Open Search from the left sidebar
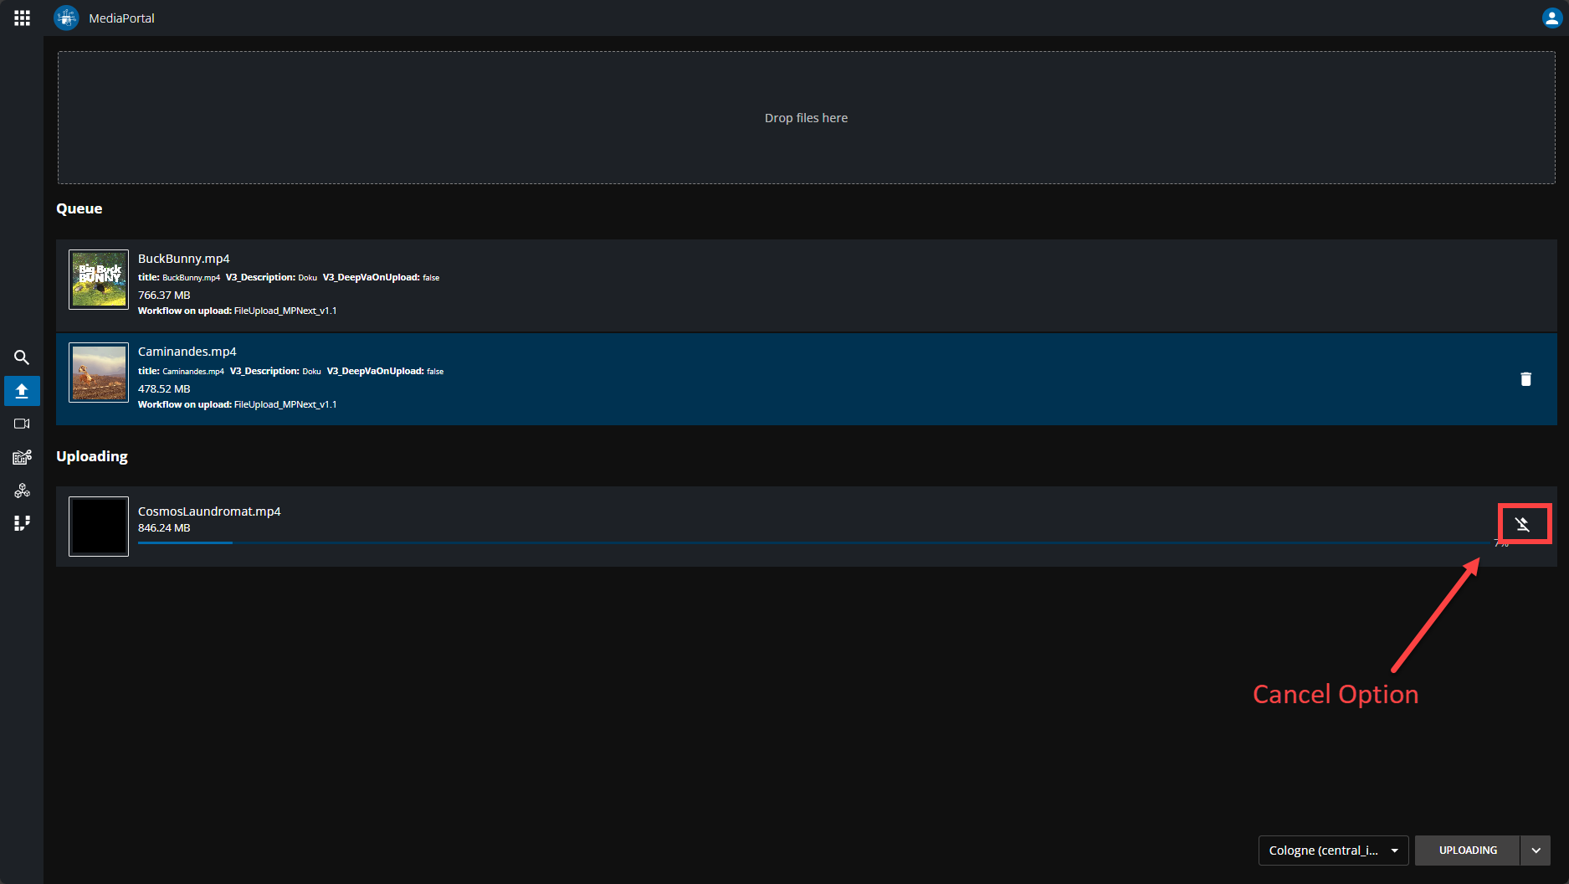This screenshot has width=1569, height=884. 22,357
